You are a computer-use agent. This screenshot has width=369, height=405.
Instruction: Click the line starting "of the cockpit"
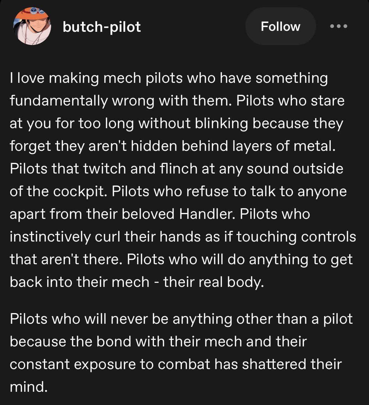click(x=178, y=191)
